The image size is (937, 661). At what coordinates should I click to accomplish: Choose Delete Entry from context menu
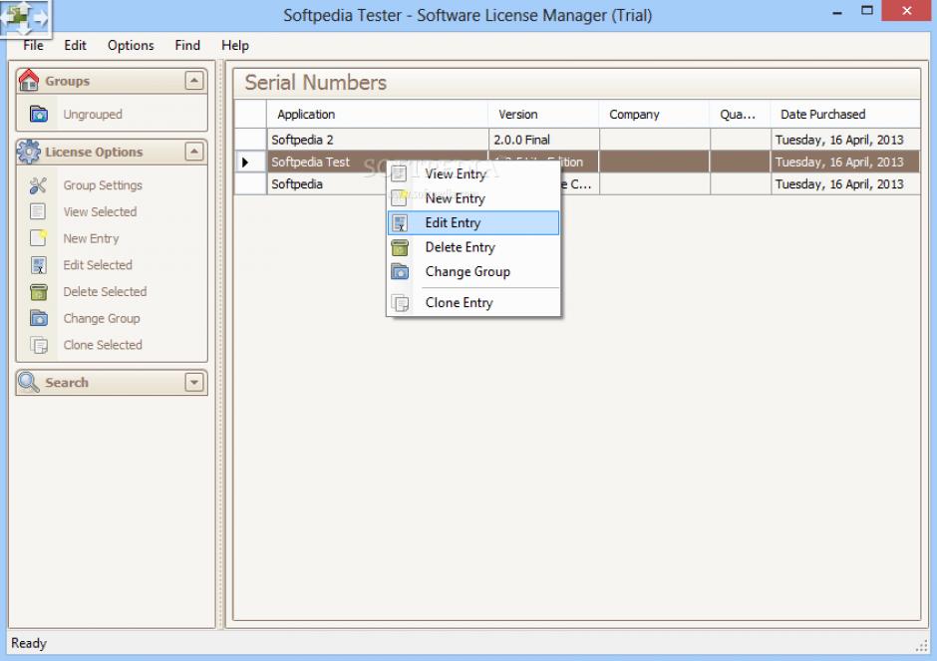473,247
